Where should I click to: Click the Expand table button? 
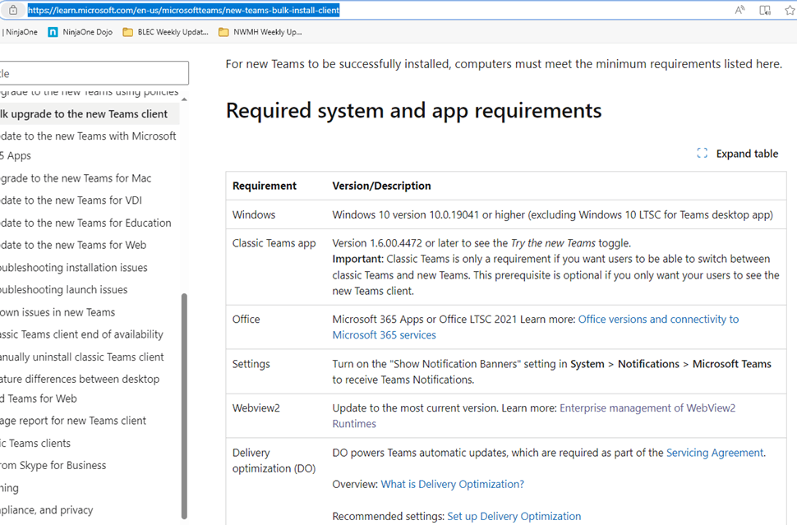(737, 154)
